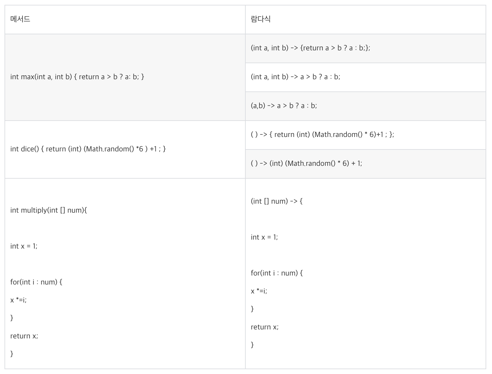Select return x; in the lambda column
Screen dimensions: 492x374
265,327
